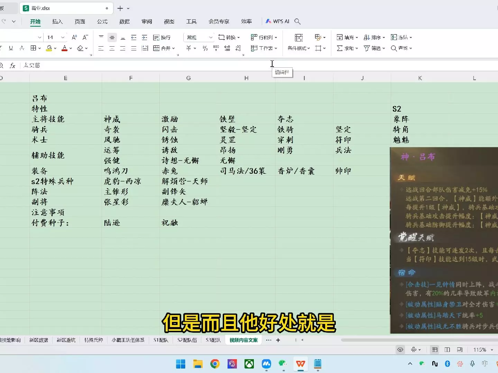Viewport: 498px width, 373px height.
Task: Toggle vertical middle alignment
Action: click(x=112, y=37)
